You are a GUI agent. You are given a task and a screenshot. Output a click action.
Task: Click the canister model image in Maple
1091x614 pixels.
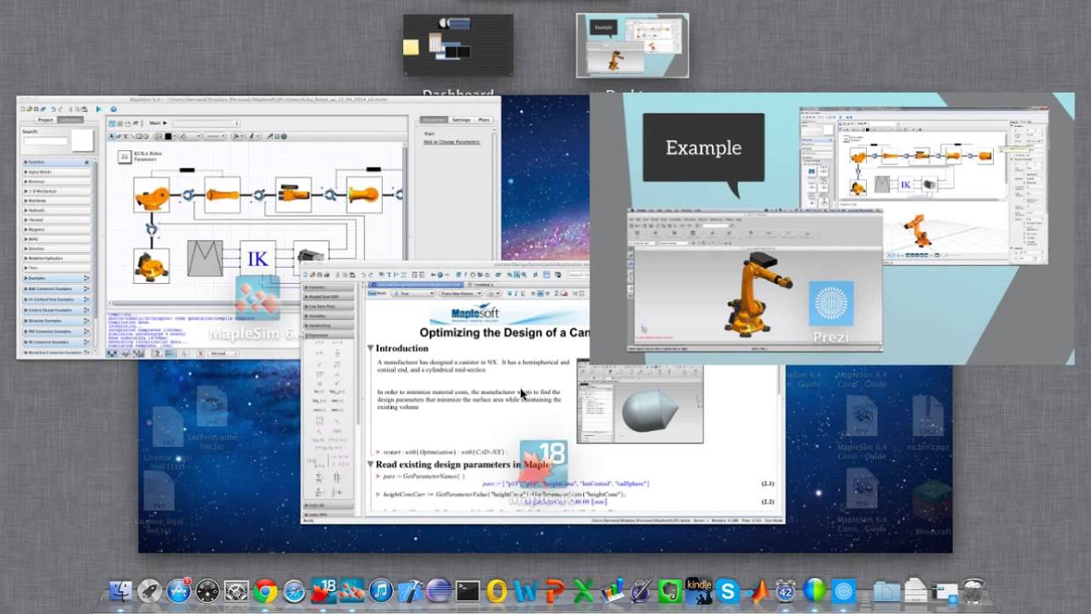click(640, 401)
